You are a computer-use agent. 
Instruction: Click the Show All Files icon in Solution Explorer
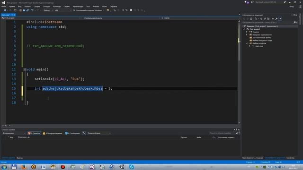click(268, 19)
